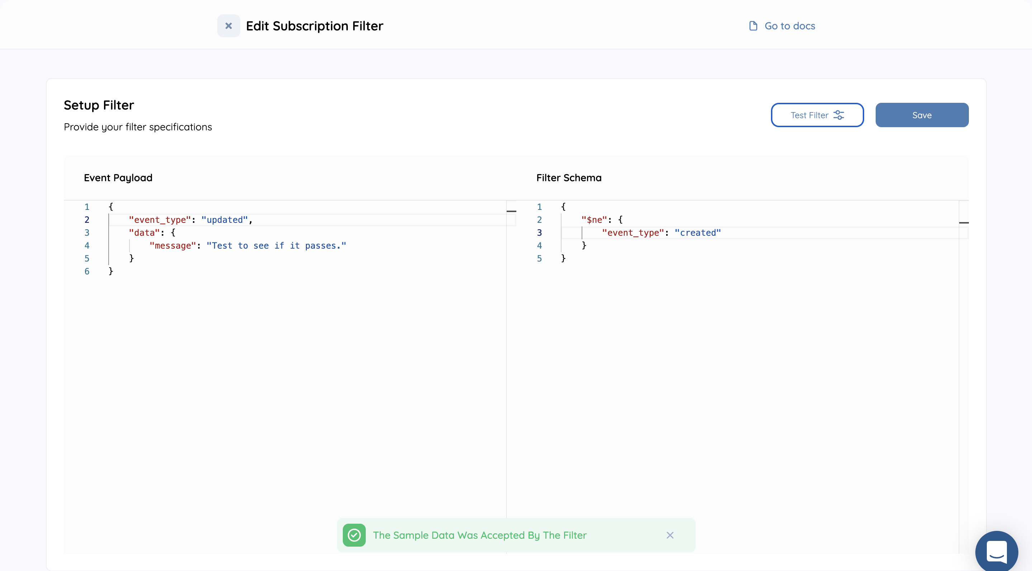Viewport: 1032px width, 571px height.
Task: Save the subscription filter
Action: (x=922, y=115)
